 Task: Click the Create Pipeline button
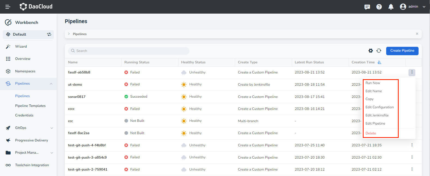pos(402,51)
